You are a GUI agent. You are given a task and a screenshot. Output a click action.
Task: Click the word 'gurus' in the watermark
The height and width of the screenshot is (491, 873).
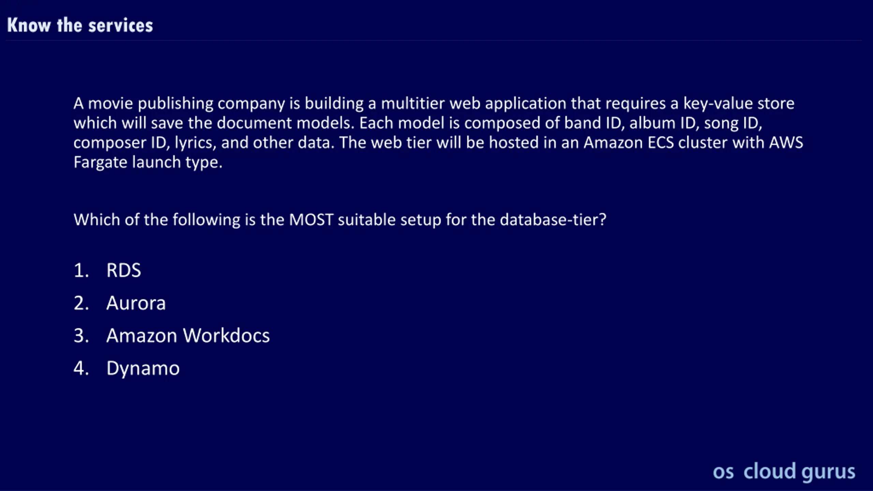tap(828, 473)
